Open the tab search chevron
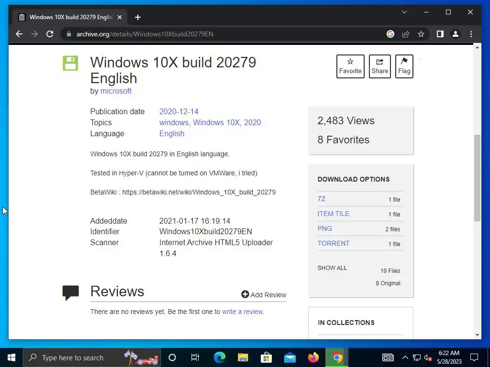The image size is (490, 367). pyautogui.click(x=404, y=12)
